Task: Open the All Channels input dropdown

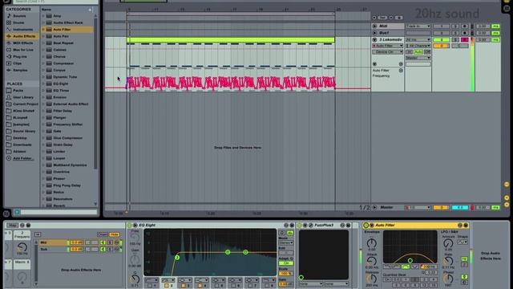Action: pyautogui.click(x=418, y=46)
